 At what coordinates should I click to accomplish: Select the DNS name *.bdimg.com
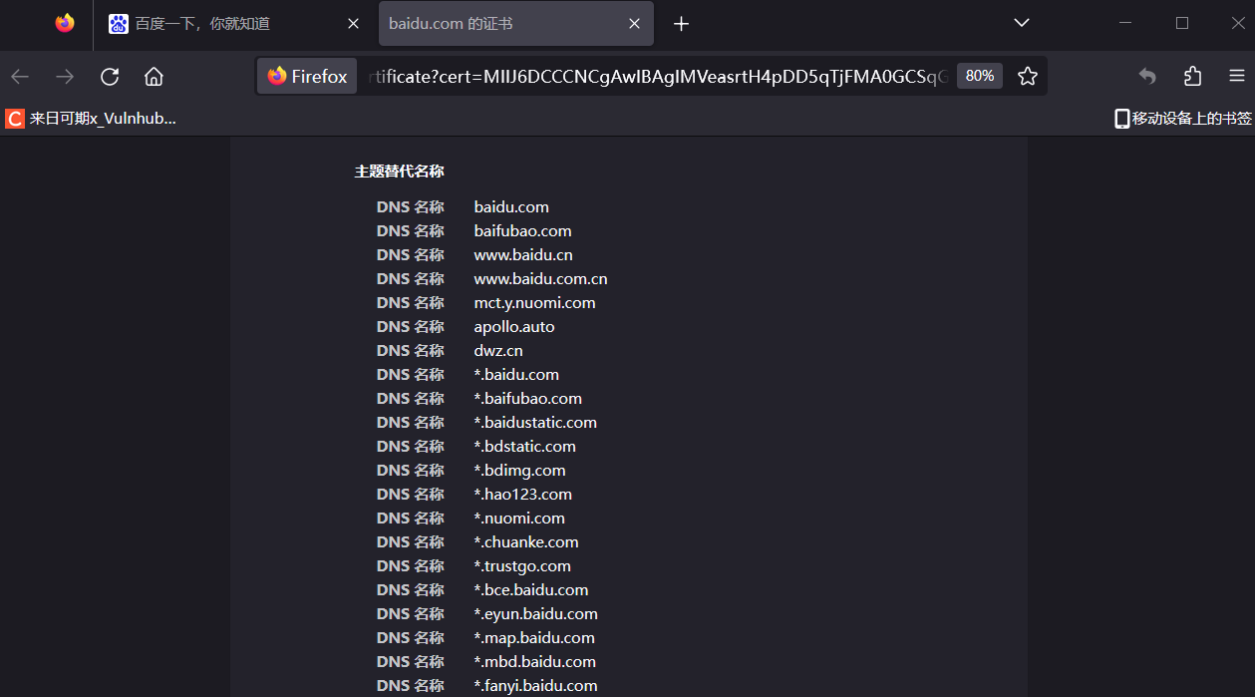520,471
